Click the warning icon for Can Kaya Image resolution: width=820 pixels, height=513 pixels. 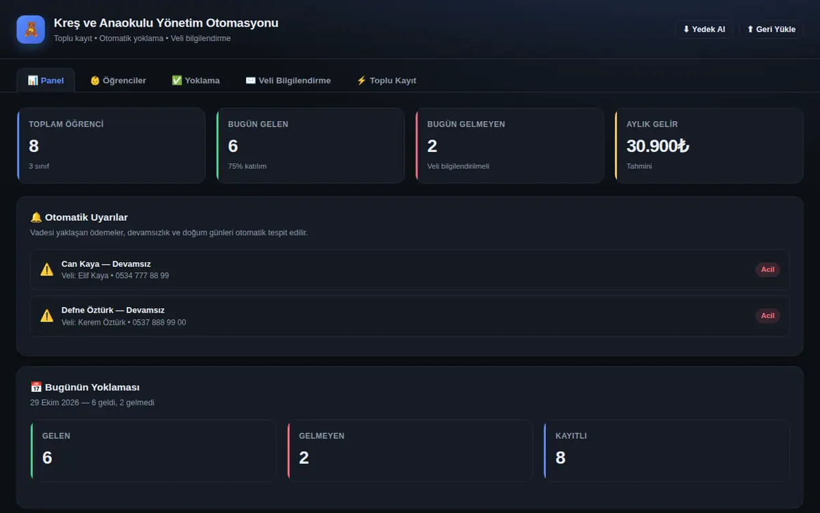pyautogui.click(x=46, y=269)
